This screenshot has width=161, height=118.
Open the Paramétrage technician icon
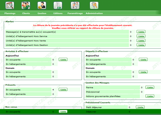pyautogui.click(x=75, y=5)
